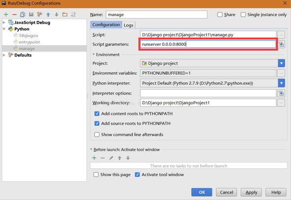The height and width of the screenshot is (200, 291).
Task: Click the Script parameters field
Action: 208,44
